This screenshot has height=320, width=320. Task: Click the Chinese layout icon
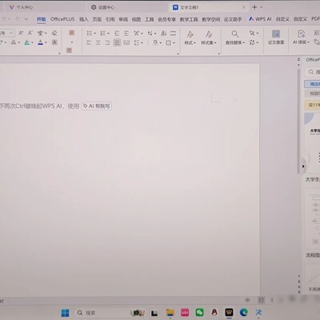(x=137, y=34)
